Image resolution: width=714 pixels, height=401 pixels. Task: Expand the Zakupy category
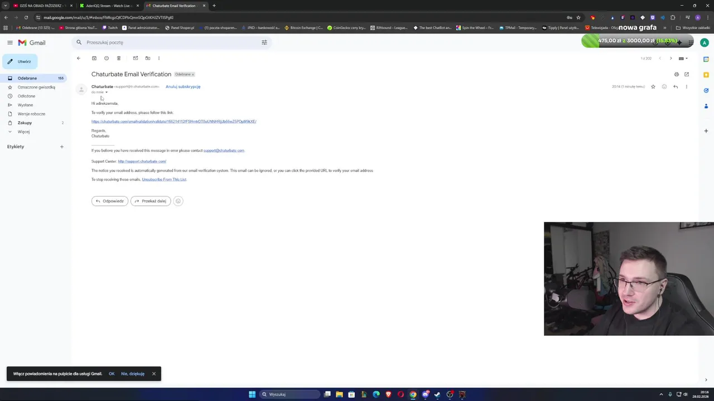pyautogui.click(x=33, y=123)
